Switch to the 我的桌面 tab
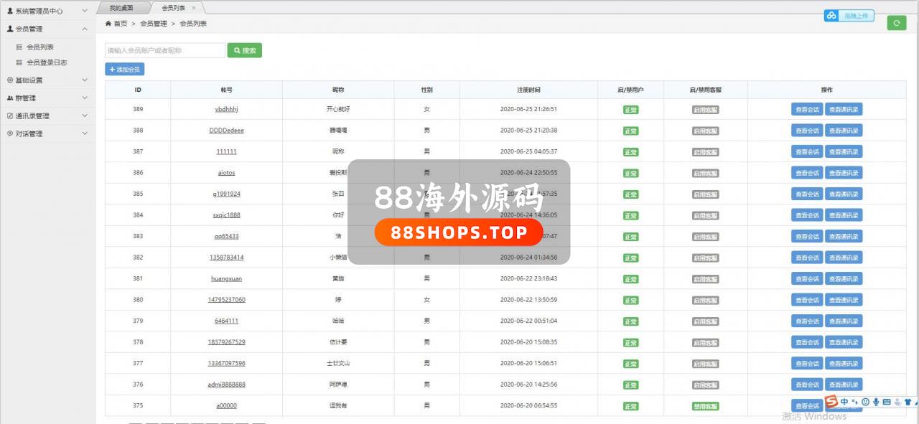This screenshot has width=919, height=424. (123, 8)
